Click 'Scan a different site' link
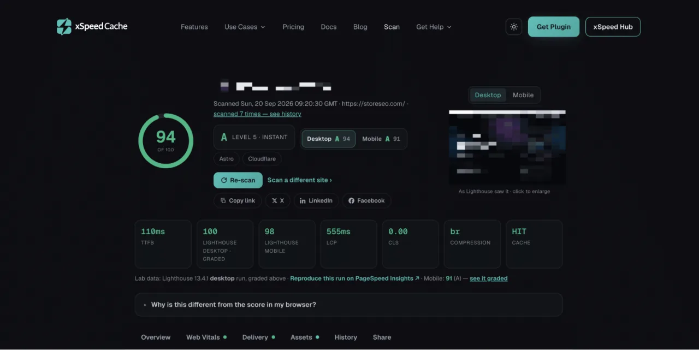 pos(300,180)
